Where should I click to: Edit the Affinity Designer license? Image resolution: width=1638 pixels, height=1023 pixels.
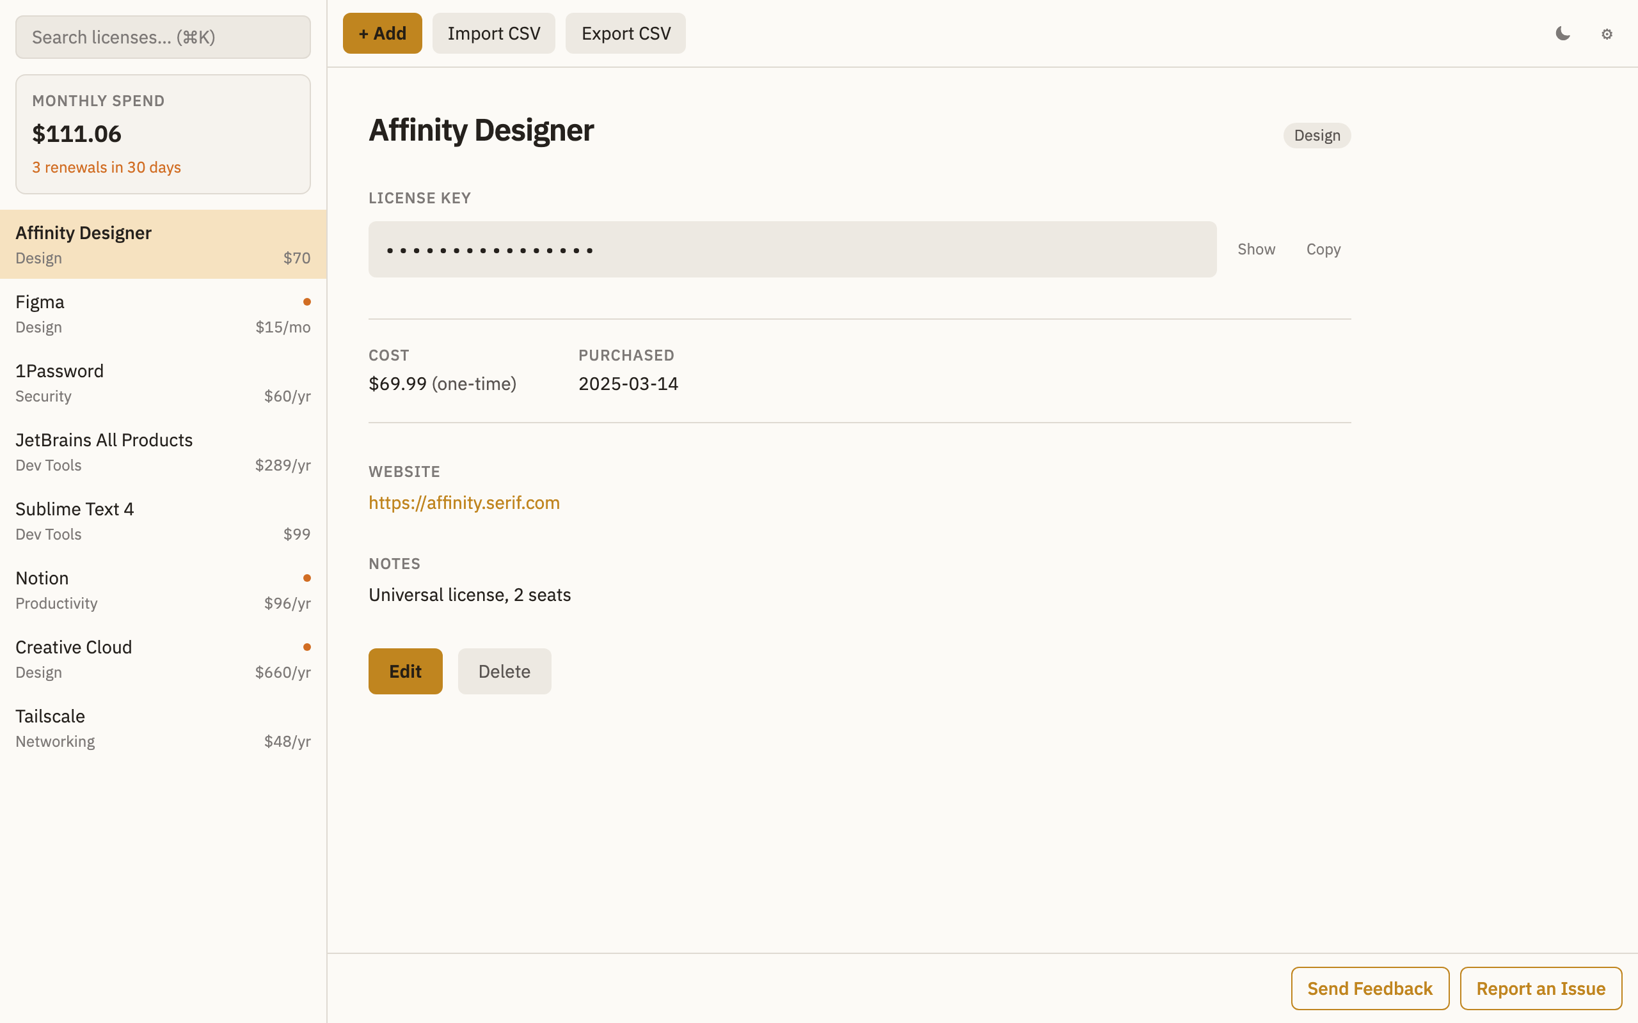pyautogui.click(x=406, y=671)
